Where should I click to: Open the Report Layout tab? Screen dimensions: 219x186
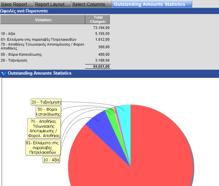pos(53,4)
